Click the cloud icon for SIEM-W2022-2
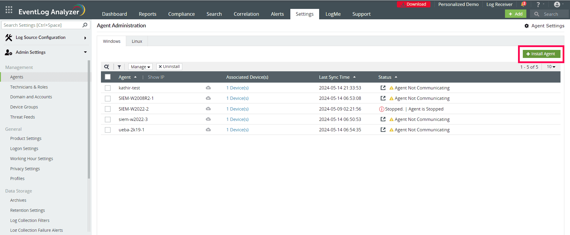 (208, 109)
